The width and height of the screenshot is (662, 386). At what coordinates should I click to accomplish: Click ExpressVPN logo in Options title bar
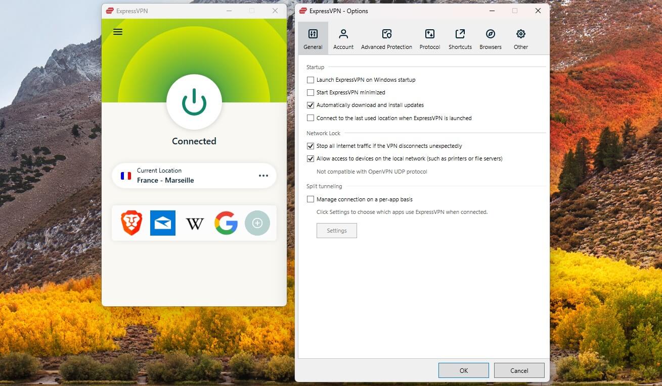coord(302,11)
